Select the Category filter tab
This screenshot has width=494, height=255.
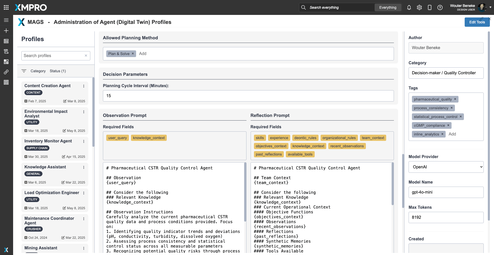pos(38,71)
